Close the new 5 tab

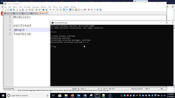tap(46, 13)
